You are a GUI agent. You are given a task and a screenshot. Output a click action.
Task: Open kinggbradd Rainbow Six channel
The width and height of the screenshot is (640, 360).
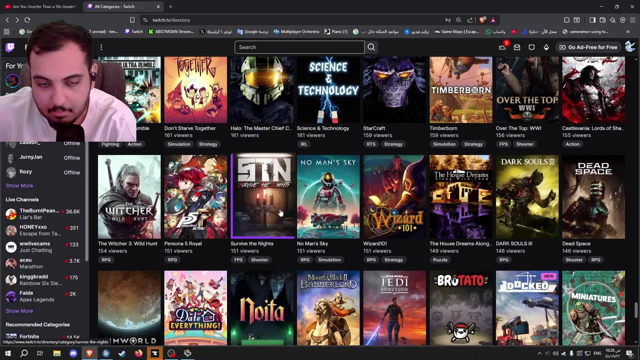[x=43, y=280]
